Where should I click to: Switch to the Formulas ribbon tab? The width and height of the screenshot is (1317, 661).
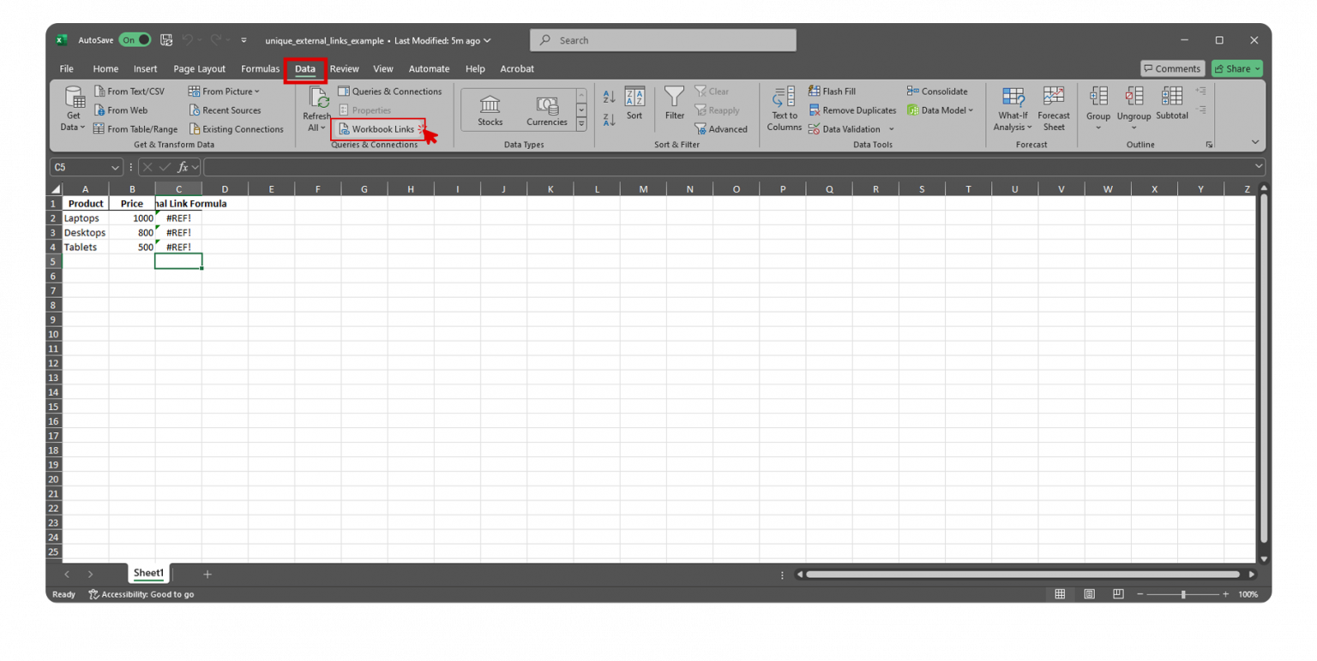coord(260,68)
